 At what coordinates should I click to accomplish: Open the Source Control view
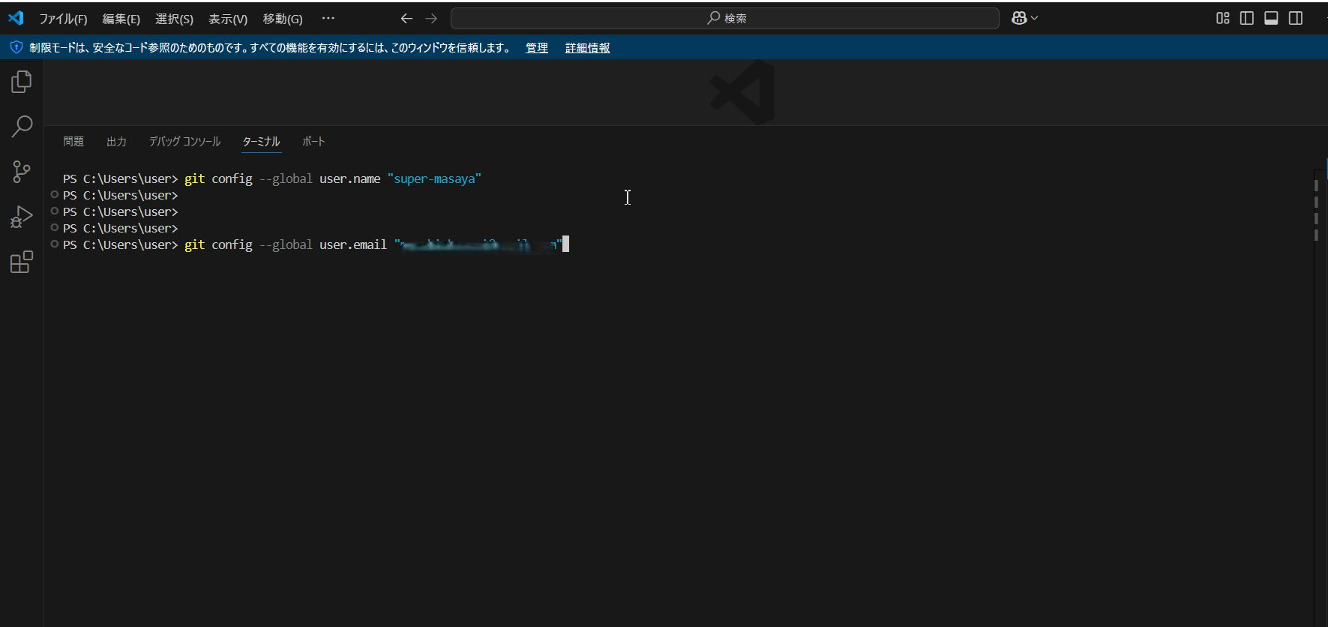tap(22, 172)
